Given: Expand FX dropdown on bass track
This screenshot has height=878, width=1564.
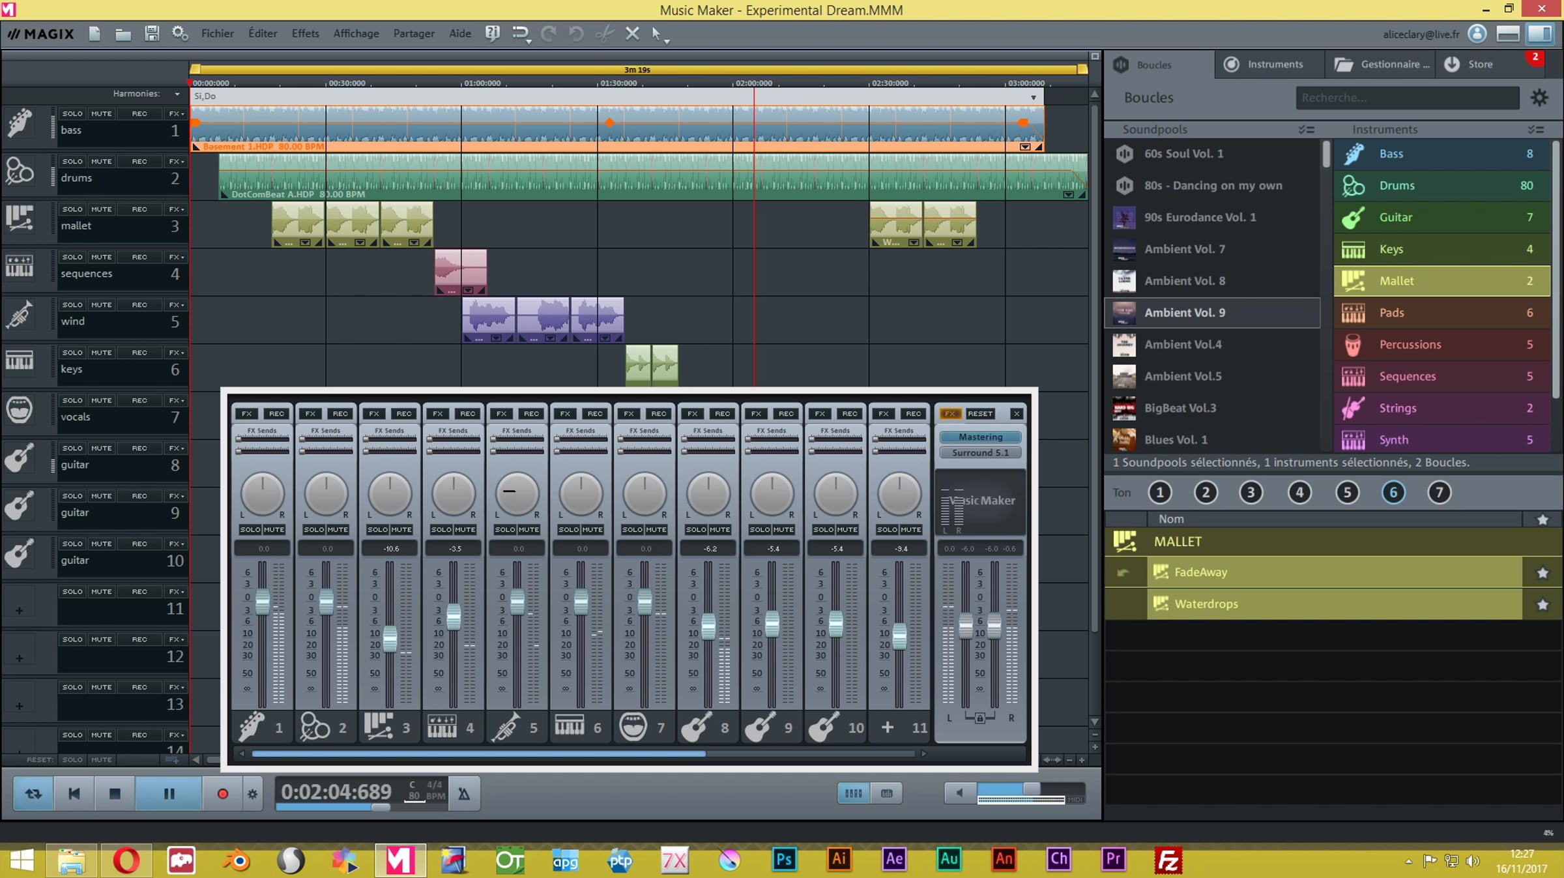Looking at the screenshot, I should pyautogui.click(x=177, y=113).
